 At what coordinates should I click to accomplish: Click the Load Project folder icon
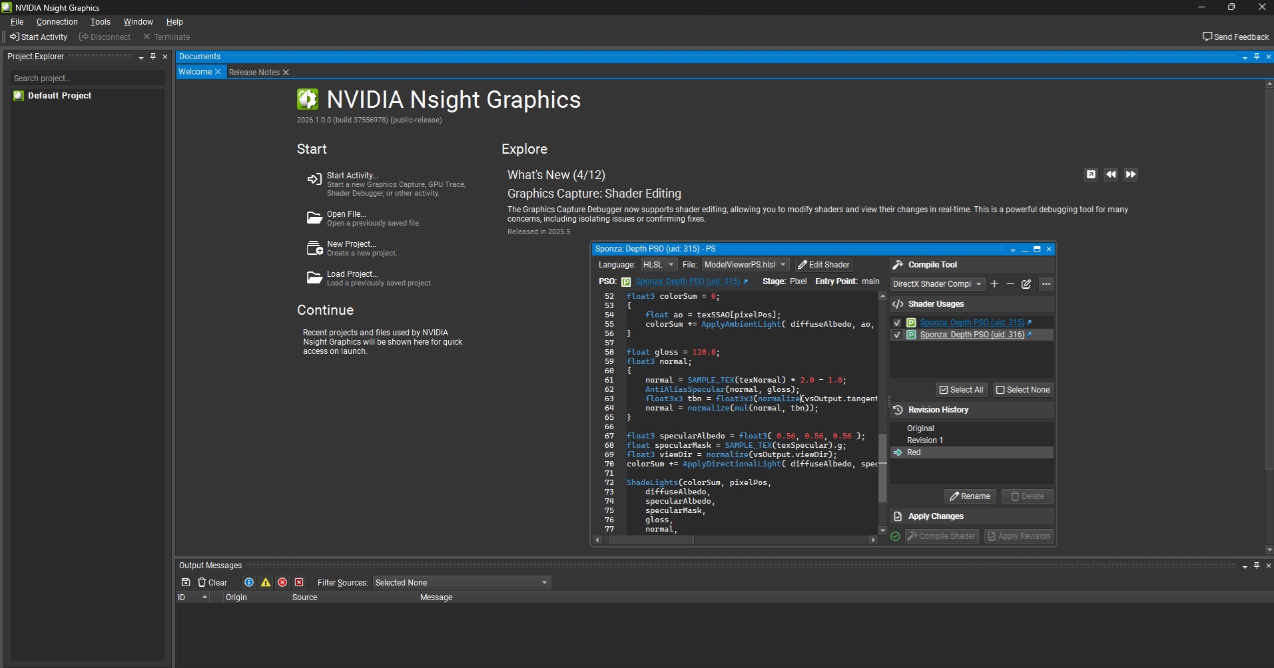[314, 277]
